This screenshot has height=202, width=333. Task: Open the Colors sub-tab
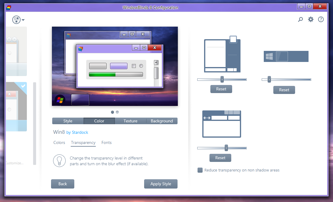click(x=59, y=142)
